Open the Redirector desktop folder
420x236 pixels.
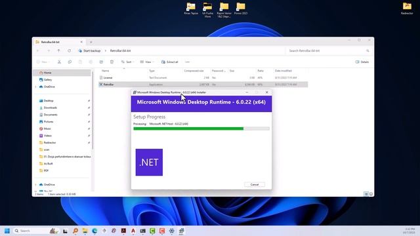(x=407, y=9)
